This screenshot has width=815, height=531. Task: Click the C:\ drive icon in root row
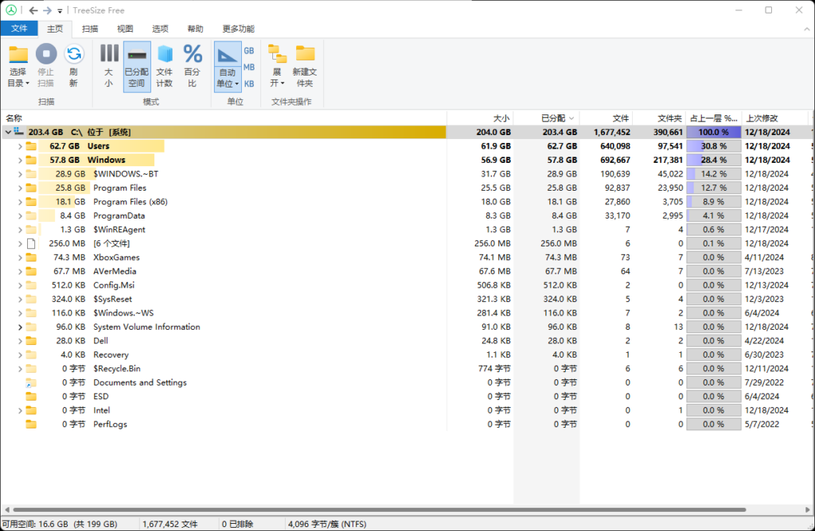coord(19,132)
